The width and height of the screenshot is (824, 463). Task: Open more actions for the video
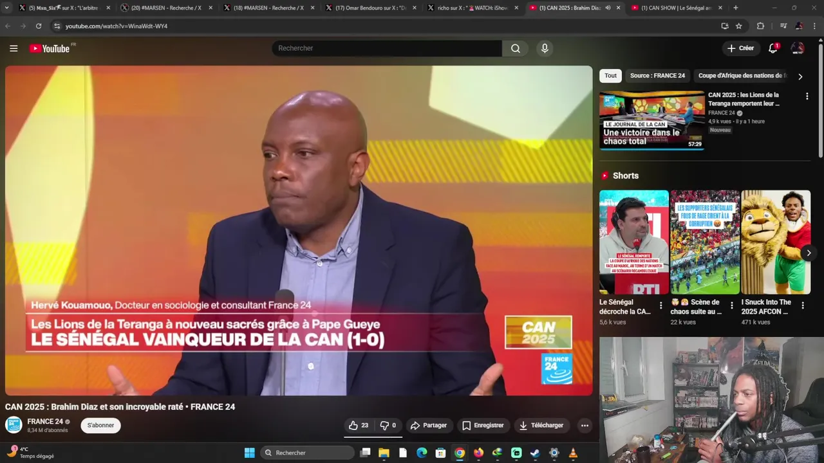pos(585,425)
